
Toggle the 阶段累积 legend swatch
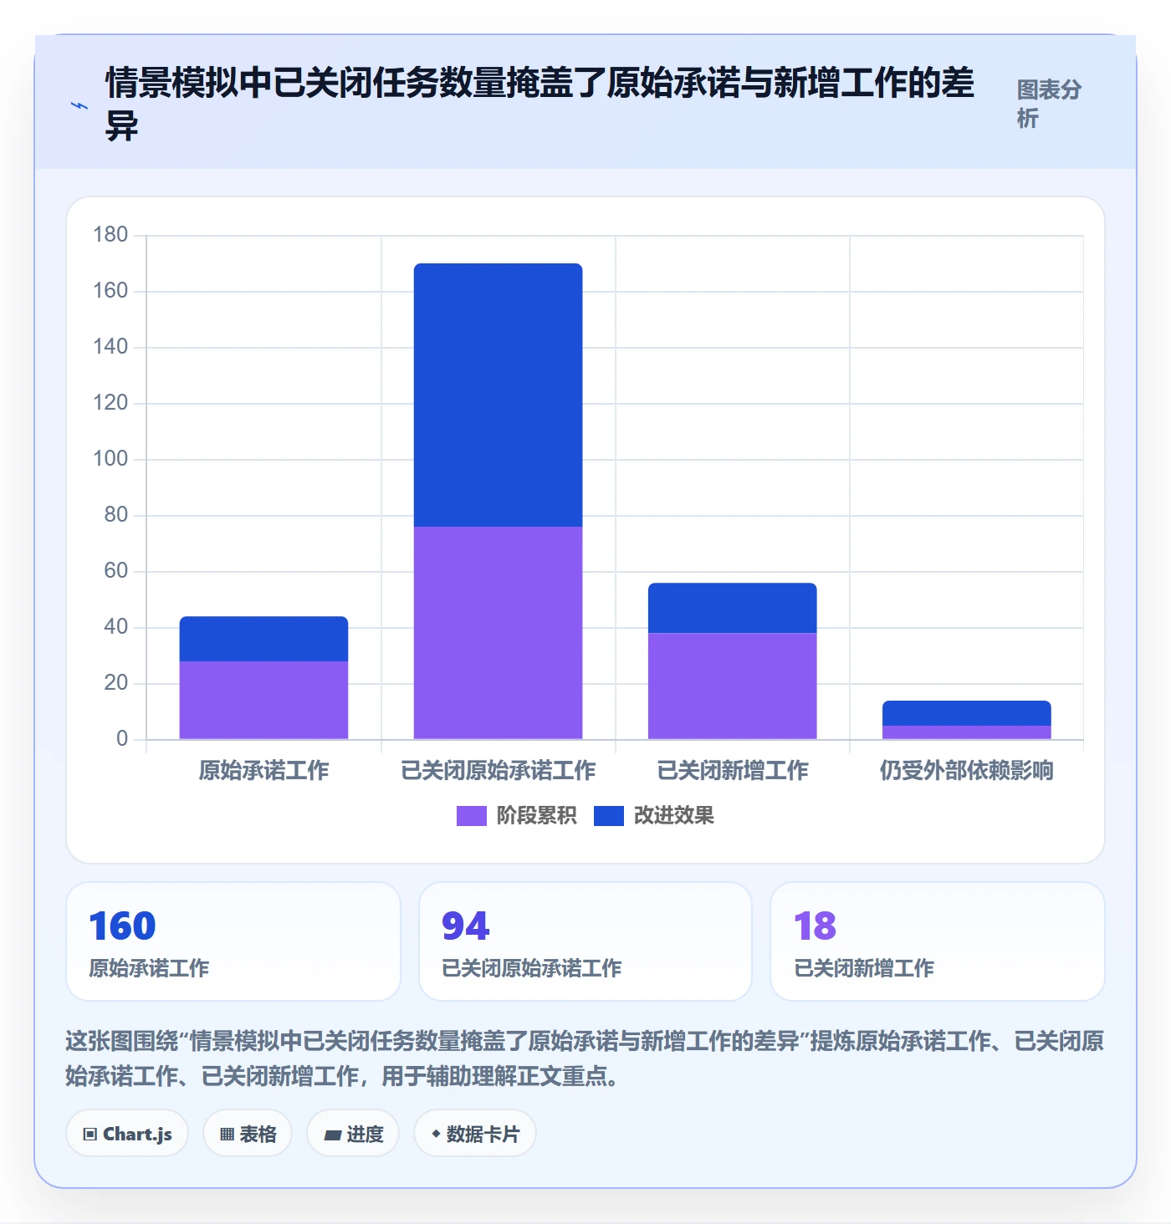tap(471, 815)
